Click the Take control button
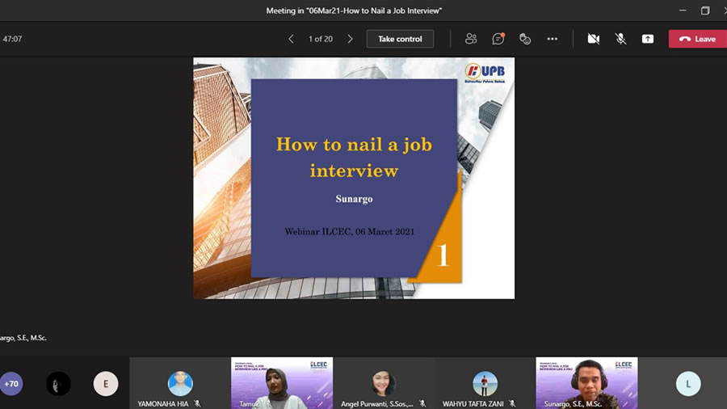This screenshot has width=727, height=409. [400, 39]
